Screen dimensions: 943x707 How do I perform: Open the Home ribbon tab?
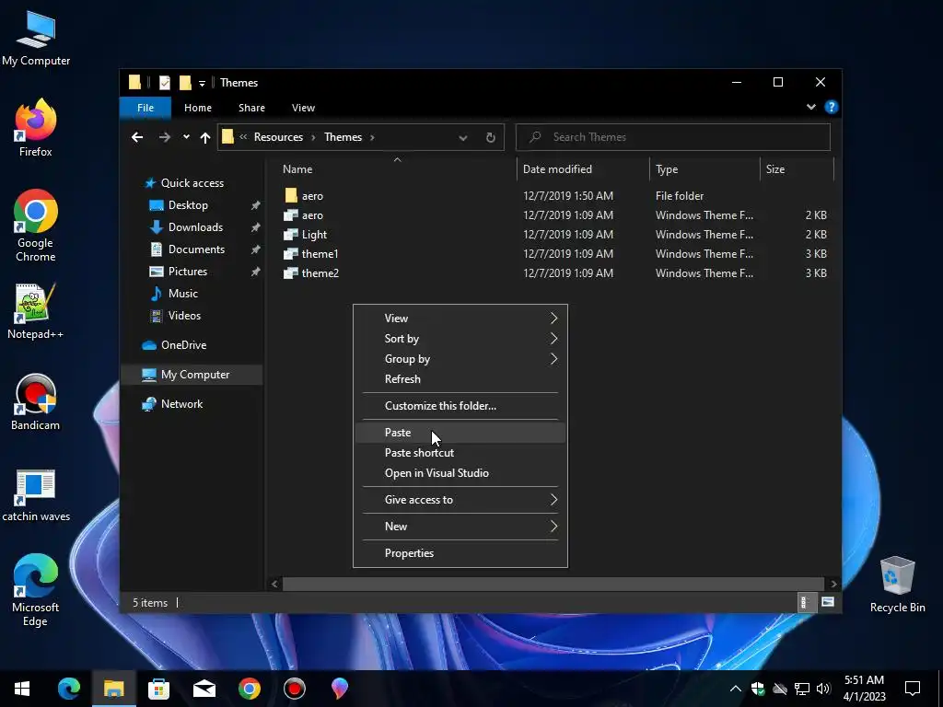198,108
